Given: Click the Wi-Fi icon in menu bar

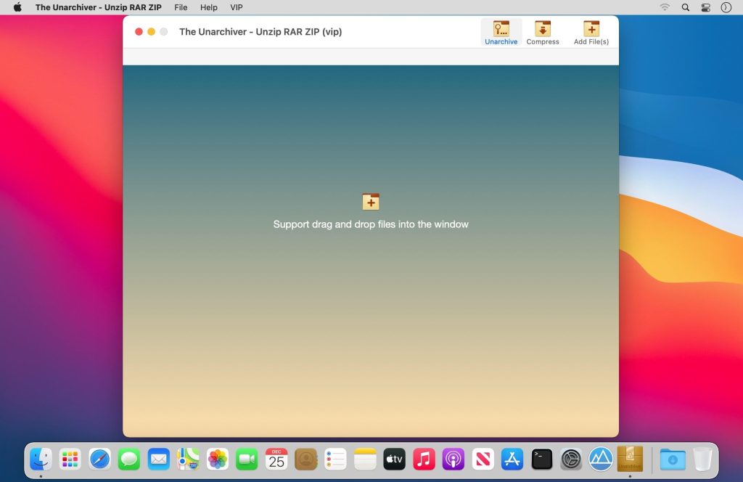Looking at the screenshot, I should (665, 7).
